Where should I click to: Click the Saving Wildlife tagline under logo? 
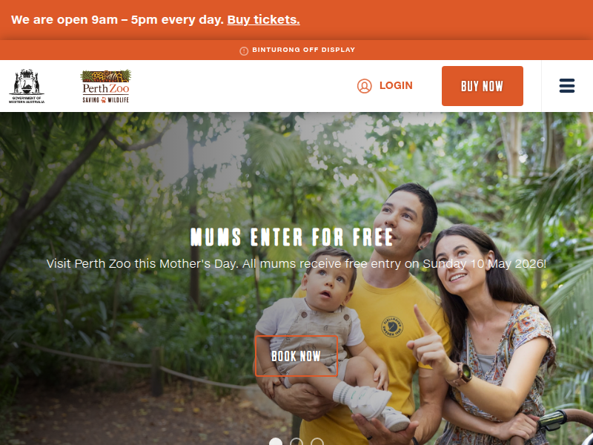(106, 100)
